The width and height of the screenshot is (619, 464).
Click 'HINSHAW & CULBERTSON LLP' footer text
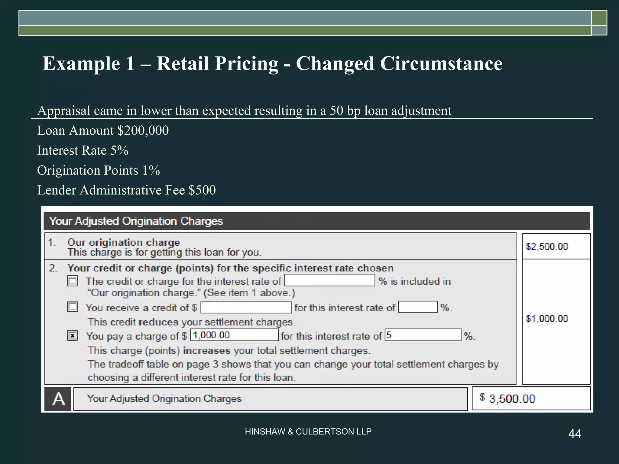tap(308, 432)
